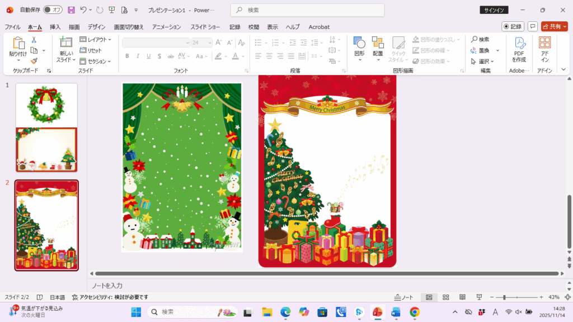Open the Insert ribbon tab

pos(55,27)
